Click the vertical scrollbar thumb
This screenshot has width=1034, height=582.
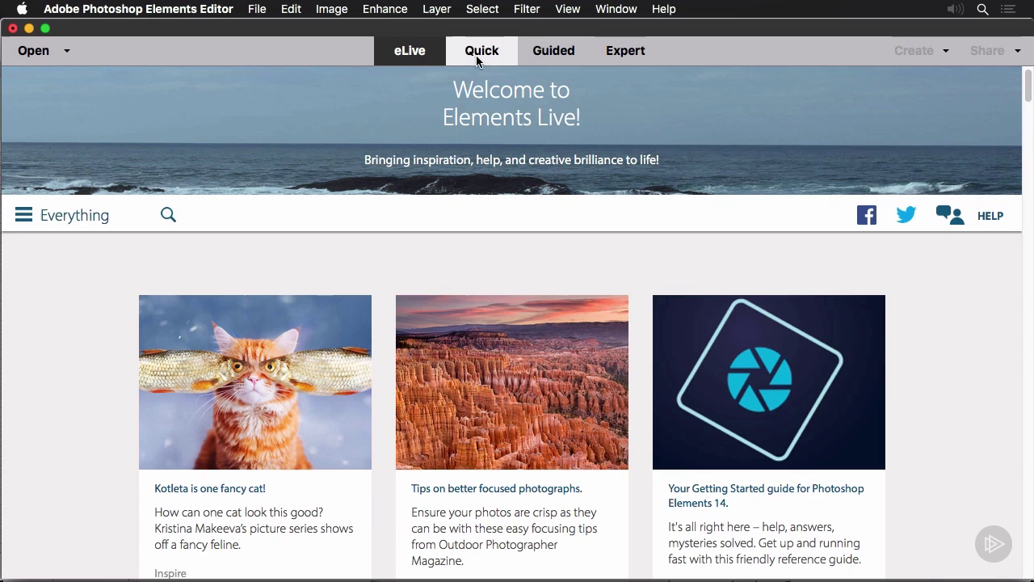click(x=1028, y=85)
